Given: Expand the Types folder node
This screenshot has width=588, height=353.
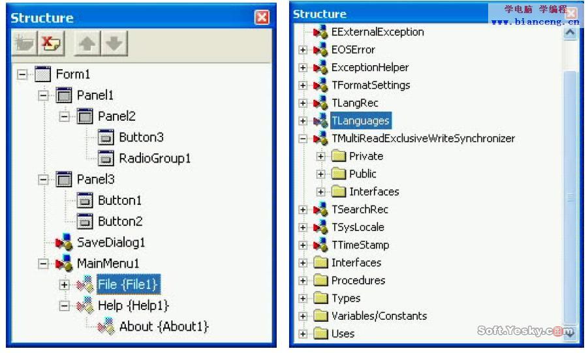Looking at the screenshot, I should (x=303, y=298).
